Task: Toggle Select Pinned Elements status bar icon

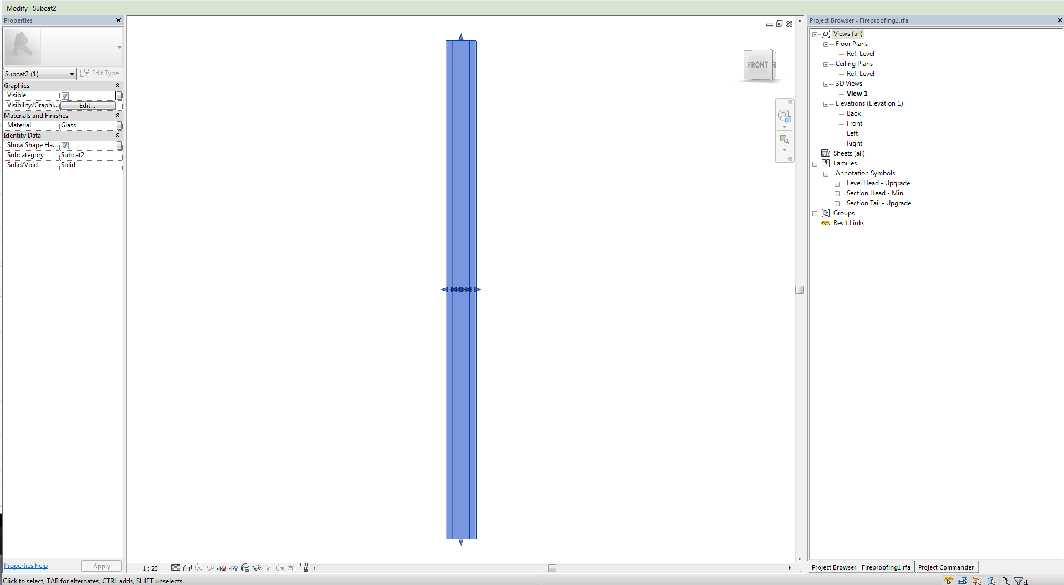Action: [976, 581]
